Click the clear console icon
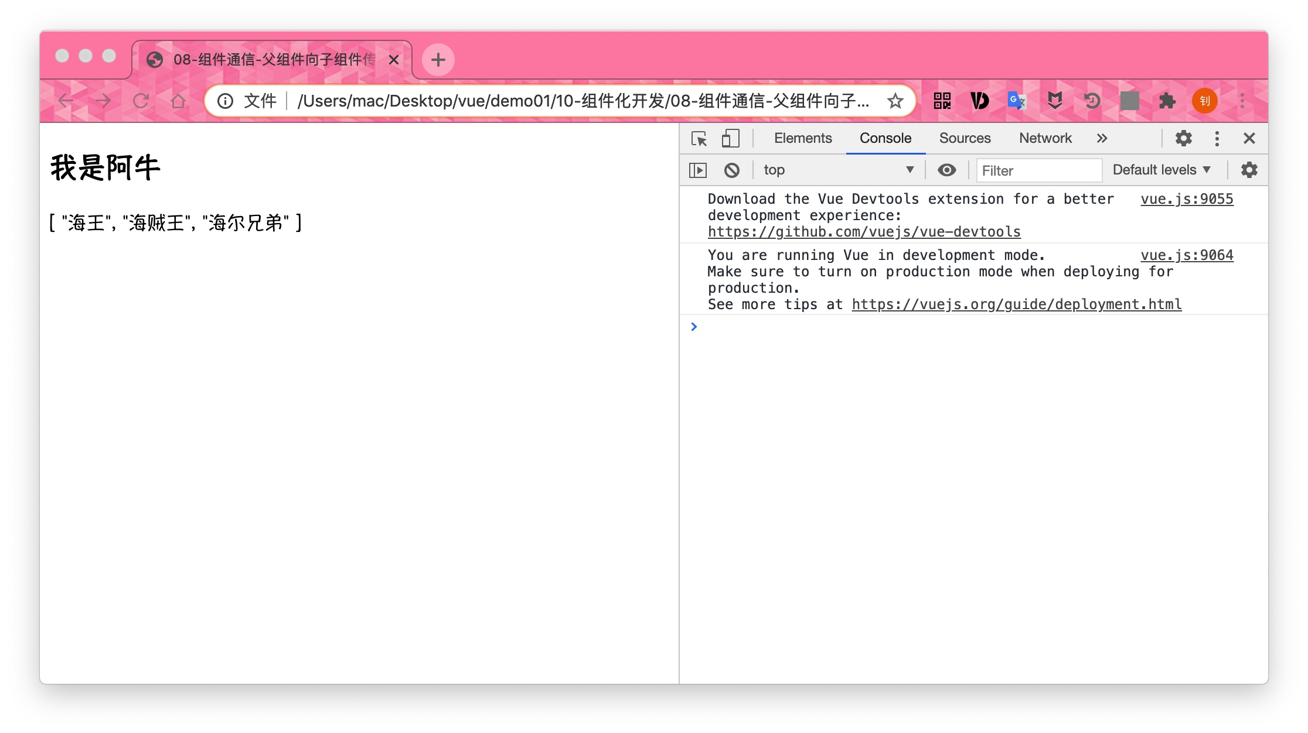The image size is (1308, 733). [731, 170]
